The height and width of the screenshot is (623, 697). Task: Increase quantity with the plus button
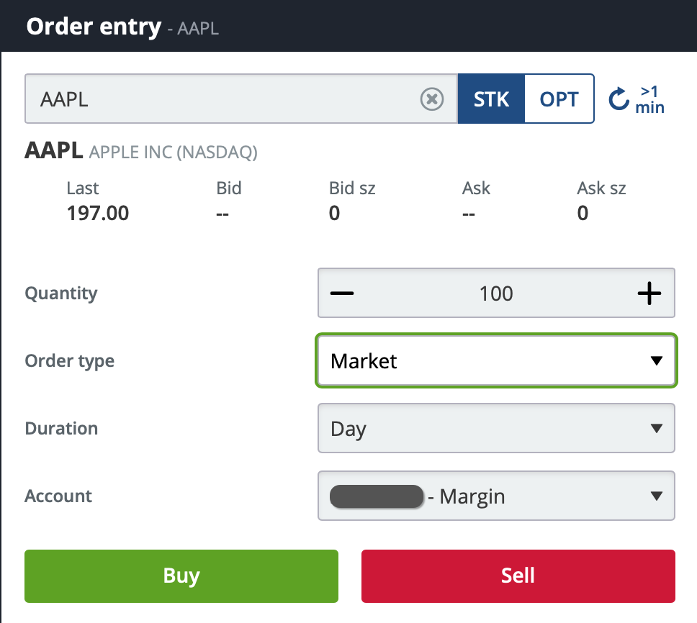coord(649,293)
